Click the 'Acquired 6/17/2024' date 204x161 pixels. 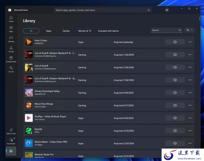point(123,105)
